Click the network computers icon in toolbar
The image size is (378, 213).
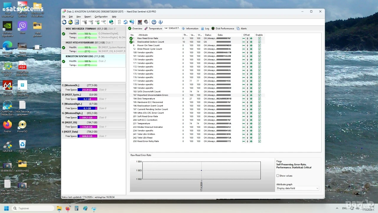click(132, 22)
